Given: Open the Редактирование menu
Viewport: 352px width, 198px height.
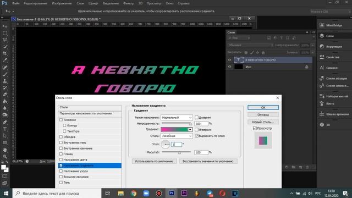Looking at the screenshot, I should 35,3.
